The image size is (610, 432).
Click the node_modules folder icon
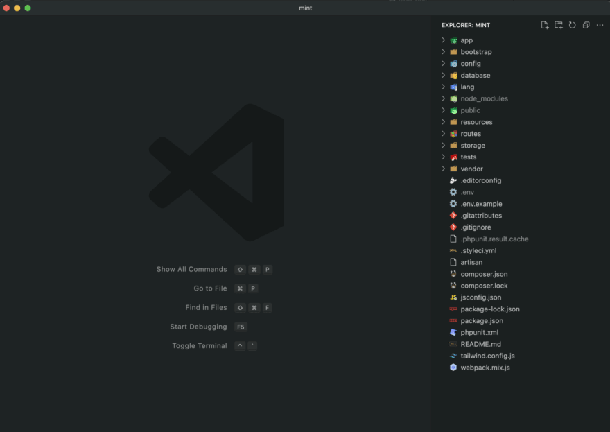click(x=453, y=98)
